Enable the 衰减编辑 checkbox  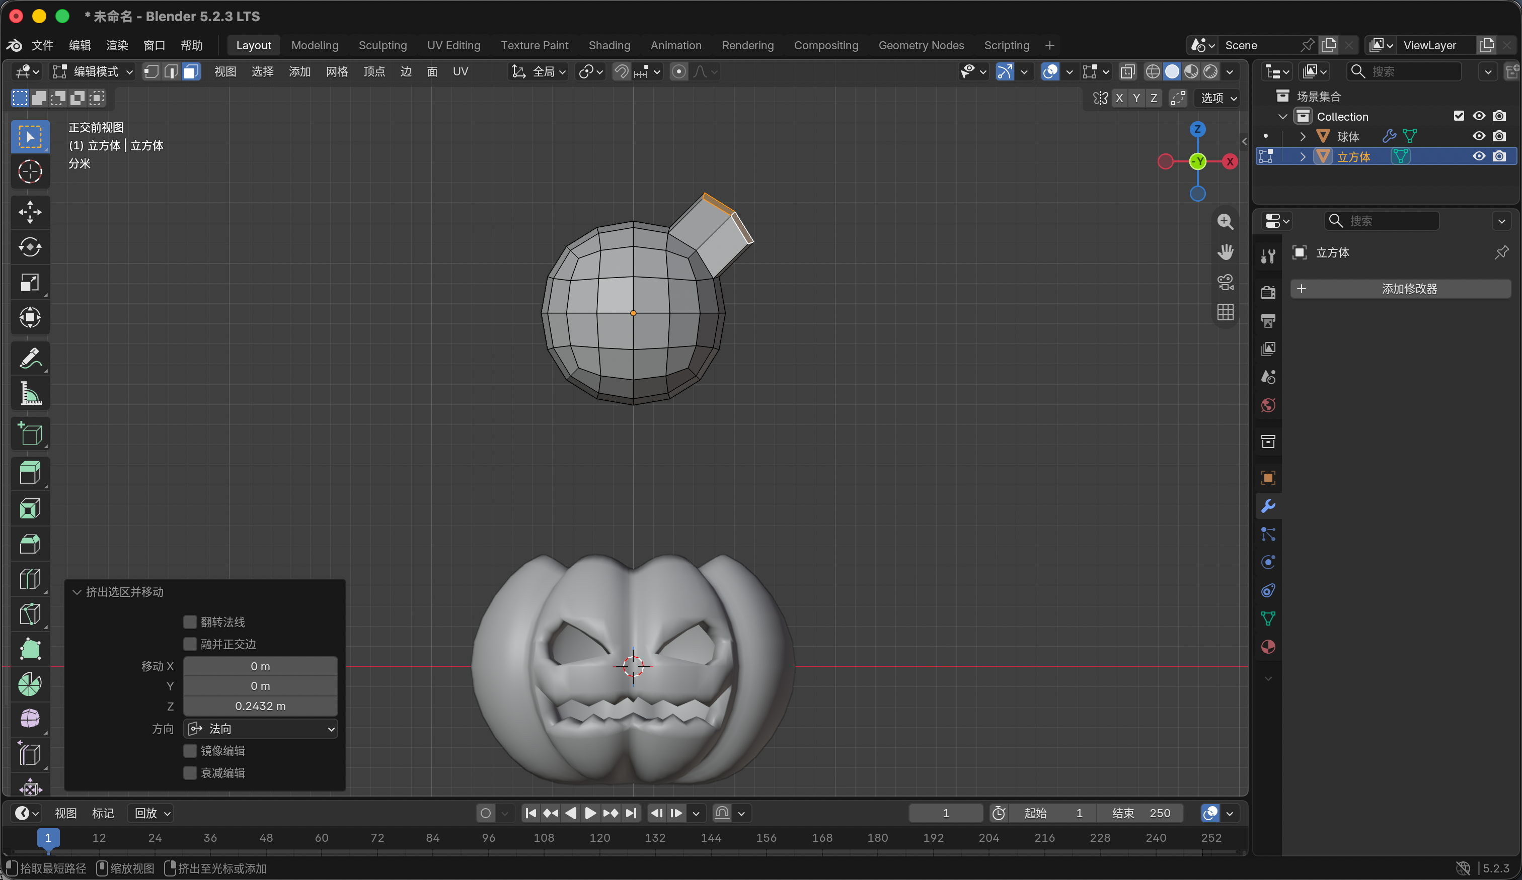pos(190,772)
